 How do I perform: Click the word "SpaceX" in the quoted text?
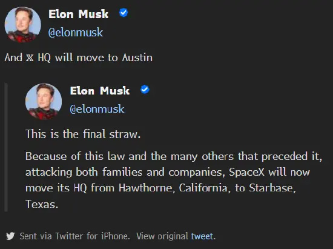[x=246, y=172]
